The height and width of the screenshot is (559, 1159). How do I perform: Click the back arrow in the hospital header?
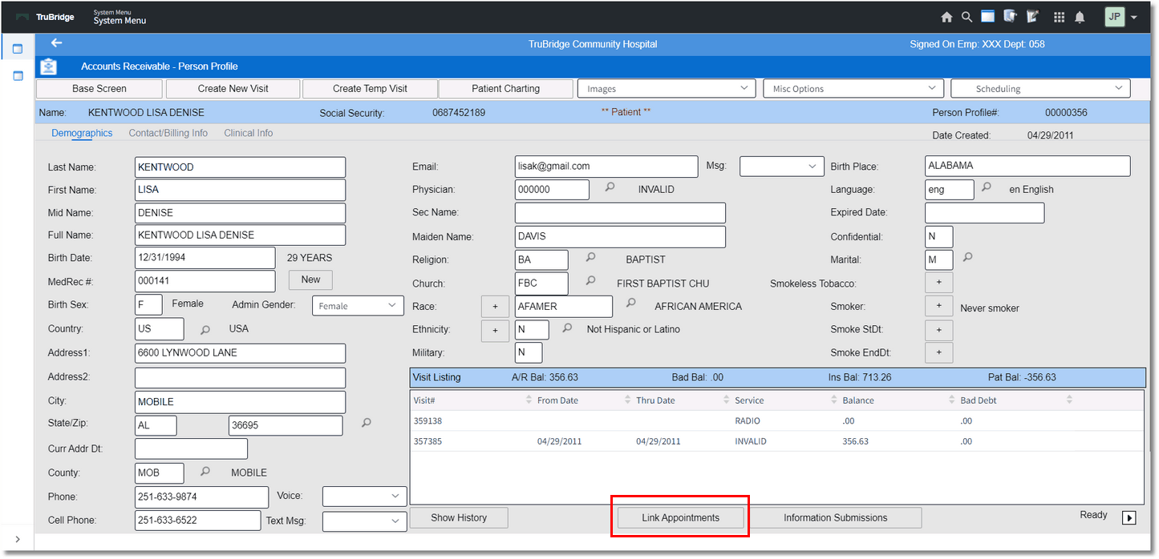click(x=56, y=43)
